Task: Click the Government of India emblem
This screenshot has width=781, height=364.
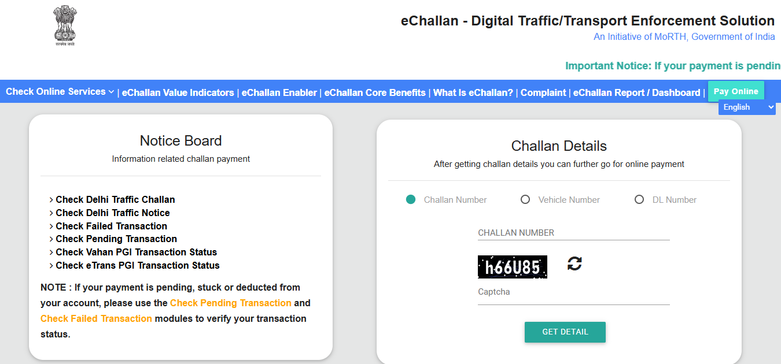Action: click(65, 25)
